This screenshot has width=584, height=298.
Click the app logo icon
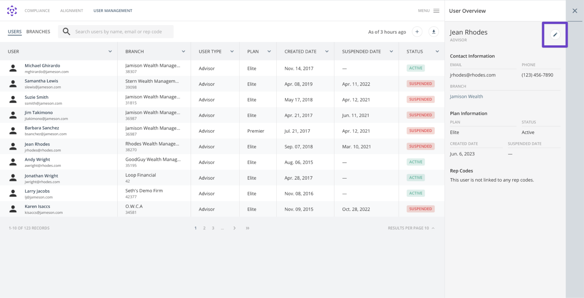pos(12,11)
